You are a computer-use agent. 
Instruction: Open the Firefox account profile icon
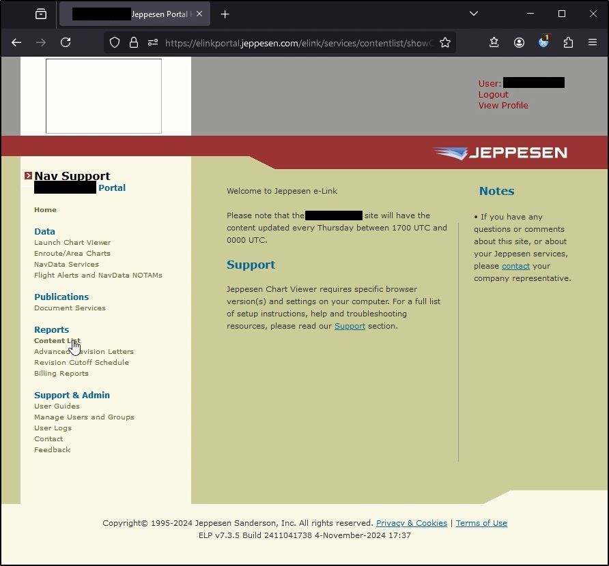[519, 42]
